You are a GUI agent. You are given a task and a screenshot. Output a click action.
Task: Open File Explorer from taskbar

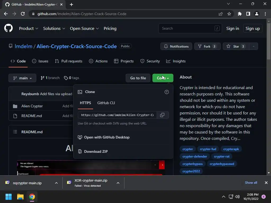click(x=20, y=197)
